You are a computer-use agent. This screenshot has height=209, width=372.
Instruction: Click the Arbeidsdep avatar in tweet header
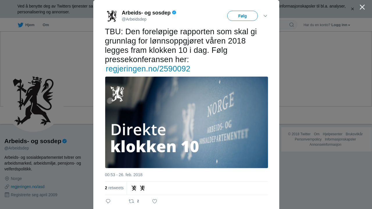(x=112, y=16)
